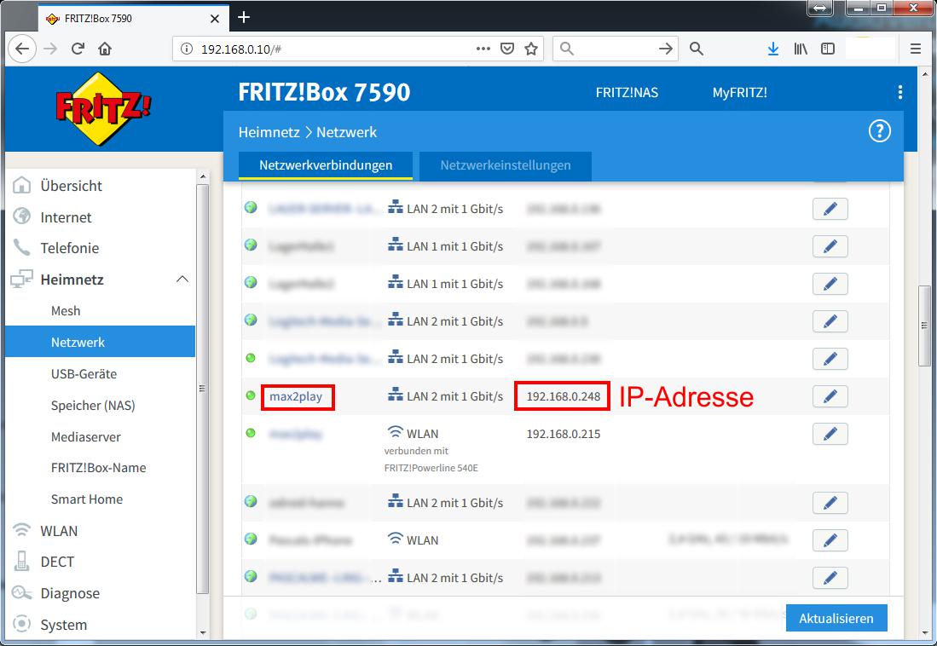
Task: Open the help question mark
Action: [879, 131]
